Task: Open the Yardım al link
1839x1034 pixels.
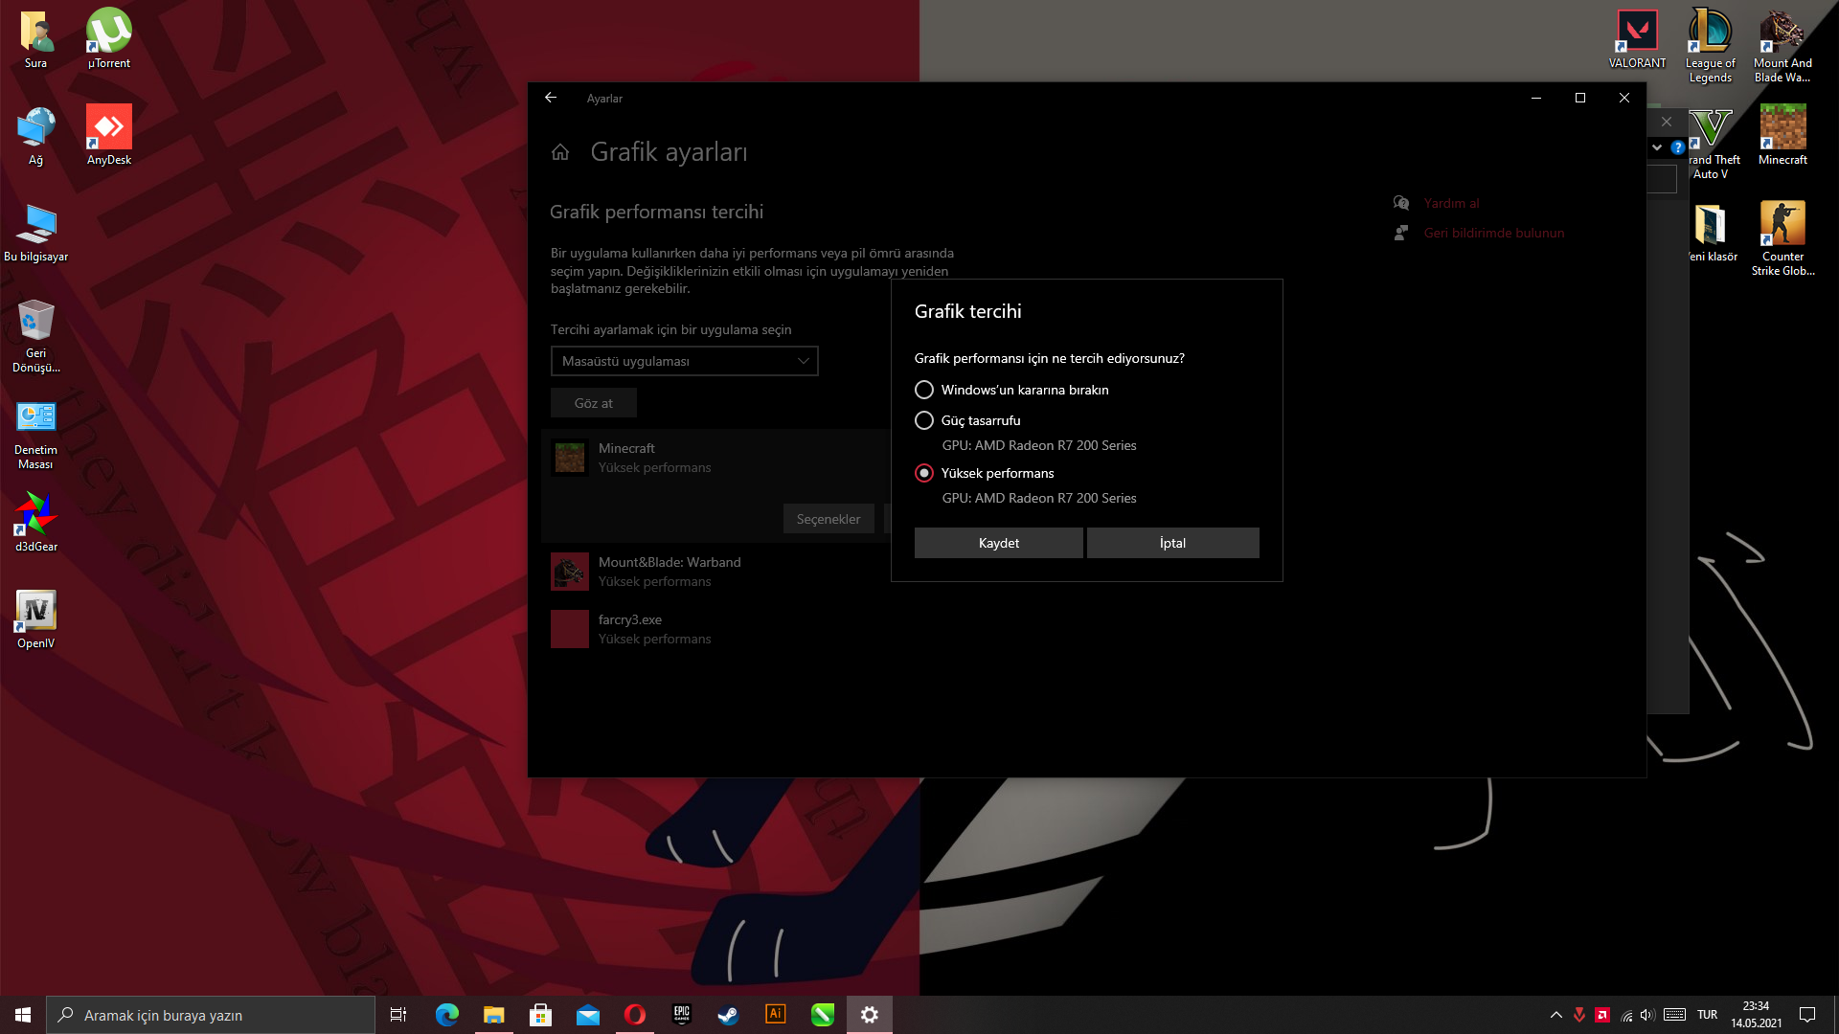Action: point(1451,203)
